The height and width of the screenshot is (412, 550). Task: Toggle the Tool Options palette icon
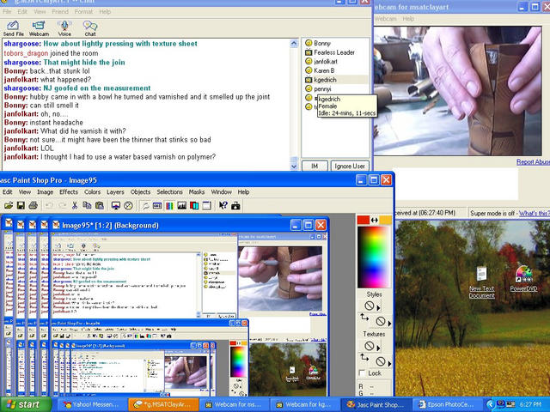click(x=157, y=206)
